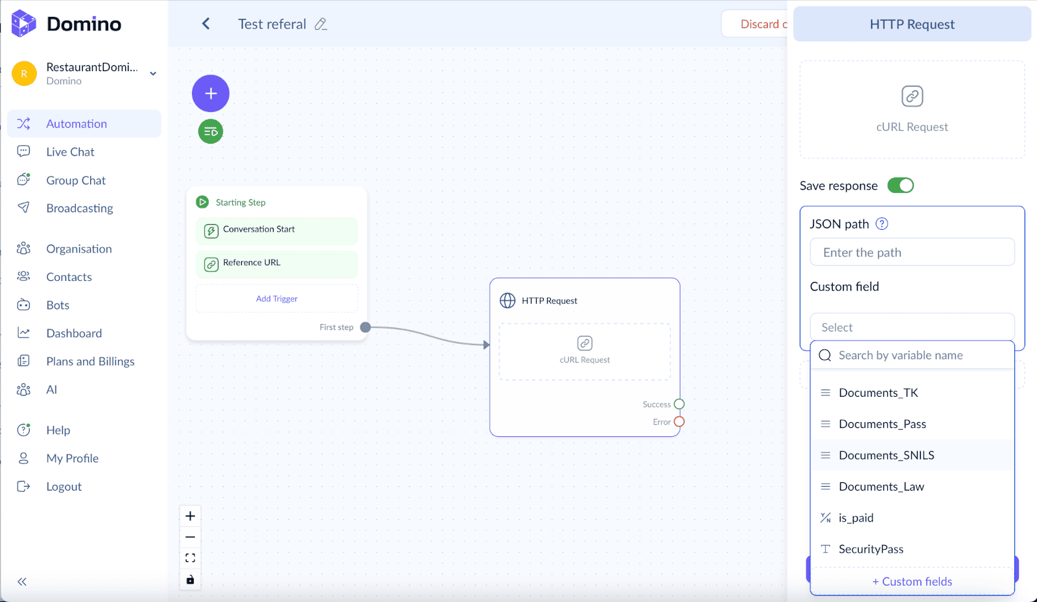Click the cURL Request box in canvas node
This screenshot has height=602, width=1037.
coord(585,351)
